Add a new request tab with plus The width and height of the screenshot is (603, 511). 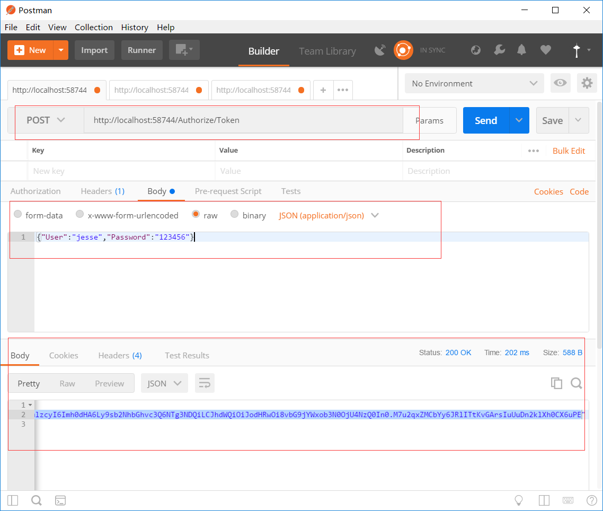(323, 90)
